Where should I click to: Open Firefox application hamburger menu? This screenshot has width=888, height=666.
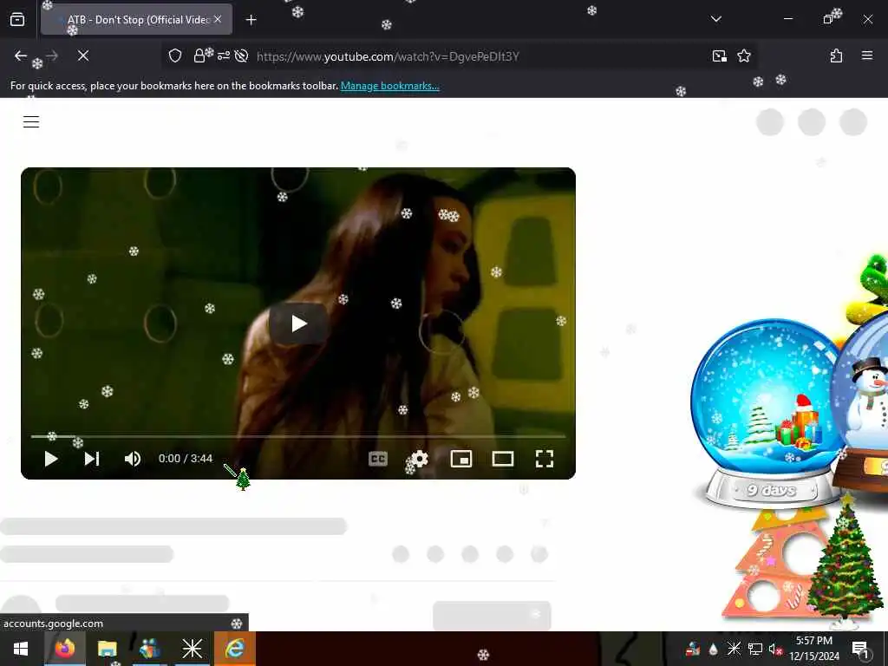pyautogui.click(x=866, y=55)
